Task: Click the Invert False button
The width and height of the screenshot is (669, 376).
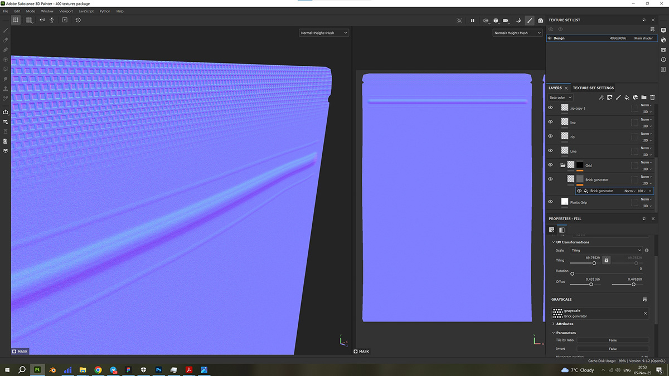Action: coord(613,349)
